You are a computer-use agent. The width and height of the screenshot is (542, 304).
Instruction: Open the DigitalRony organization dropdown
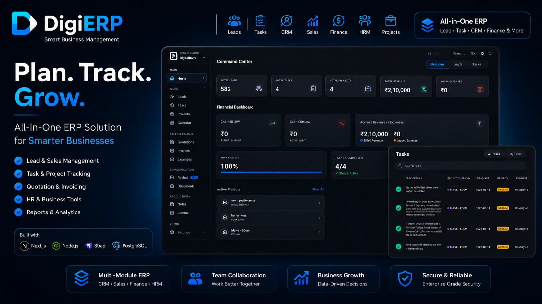click(x=187, y=56)
